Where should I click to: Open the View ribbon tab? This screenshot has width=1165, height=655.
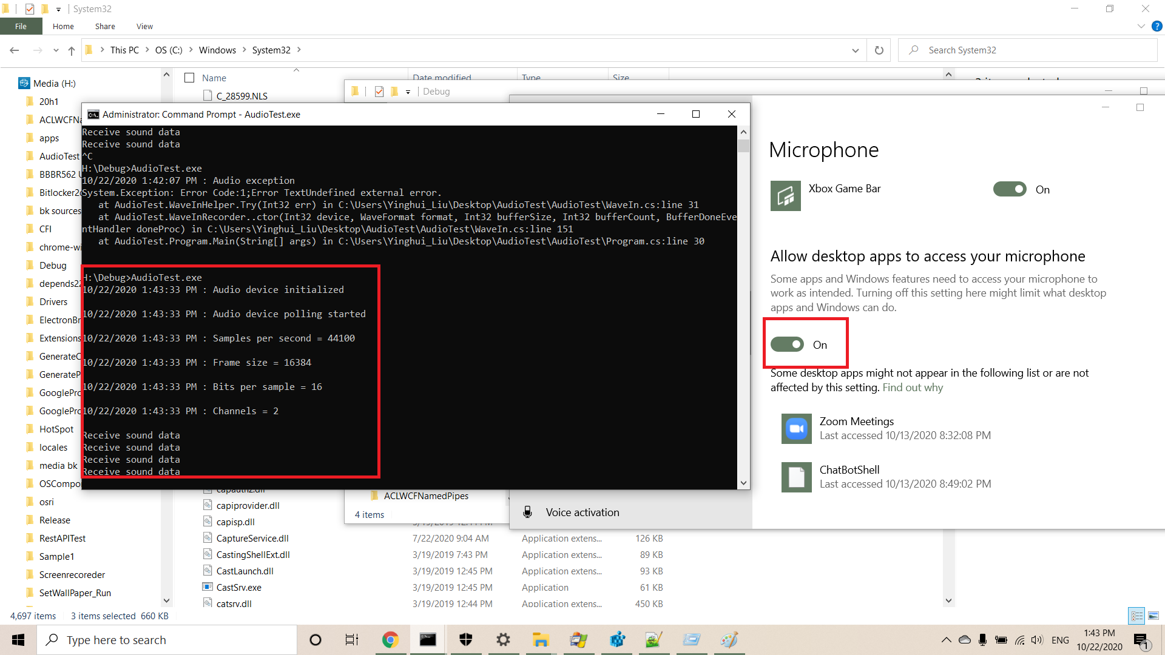144,26
